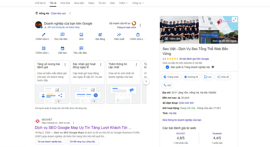Switch to Video tab
The height and width of the screenshot is (147, 270).
(91, 3)
